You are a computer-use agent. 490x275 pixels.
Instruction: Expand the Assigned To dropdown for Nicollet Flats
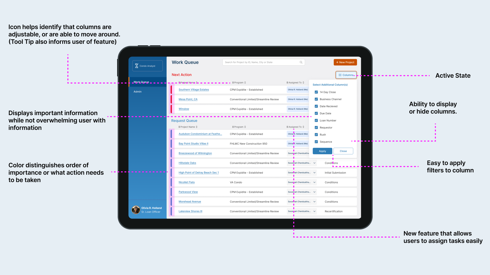tap(314, 182)
